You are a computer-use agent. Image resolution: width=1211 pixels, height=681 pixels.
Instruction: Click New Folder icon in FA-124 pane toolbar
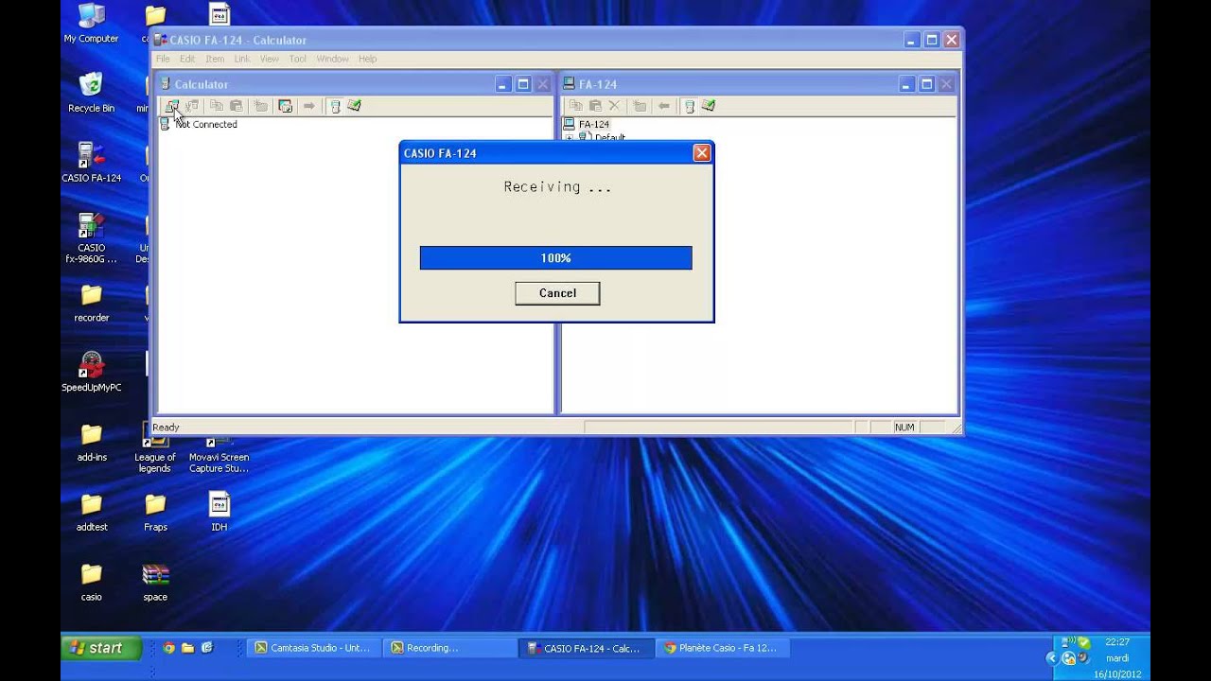640,106
